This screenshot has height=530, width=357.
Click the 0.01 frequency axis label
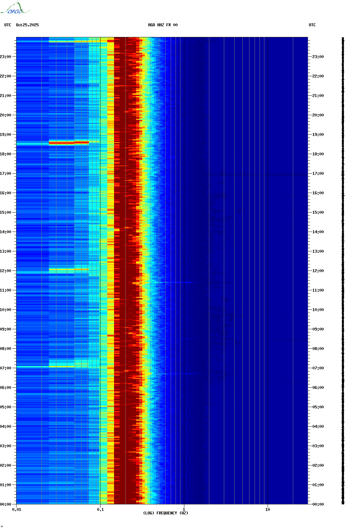point(17,510)
